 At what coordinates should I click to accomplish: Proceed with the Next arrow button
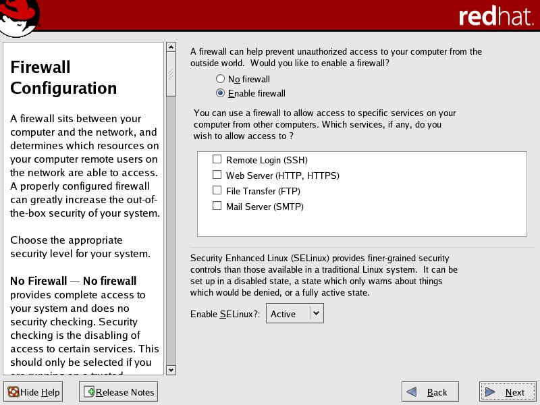click(x=508, y=392)
